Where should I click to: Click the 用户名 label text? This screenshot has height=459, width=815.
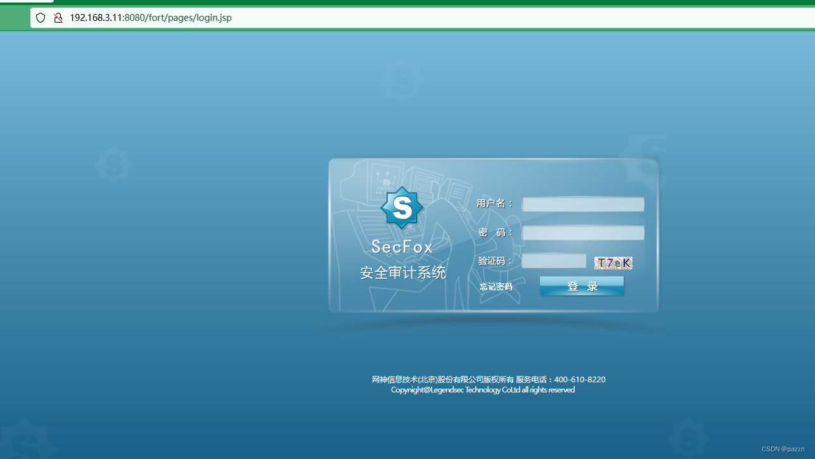495,204
